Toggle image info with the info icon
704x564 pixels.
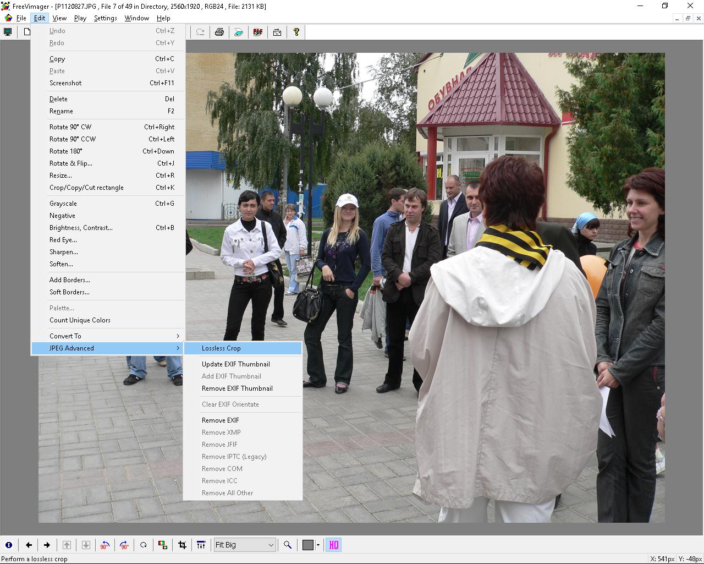pos(9,545)
